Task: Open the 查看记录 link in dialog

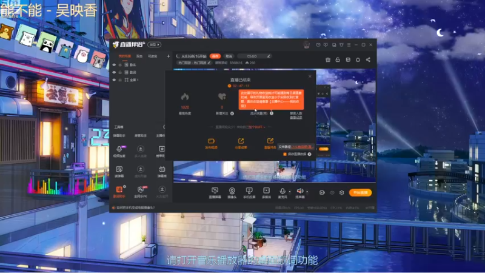Action: click(296, 118)
